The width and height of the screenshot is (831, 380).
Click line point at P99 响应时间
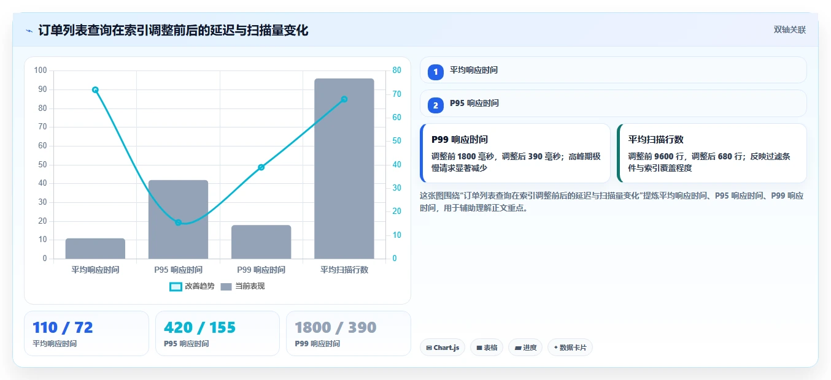pos(261,167)
